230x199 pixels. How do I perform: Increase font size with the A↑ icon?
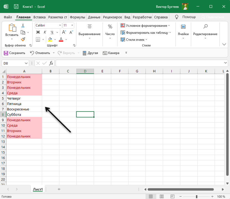(64, 32)
